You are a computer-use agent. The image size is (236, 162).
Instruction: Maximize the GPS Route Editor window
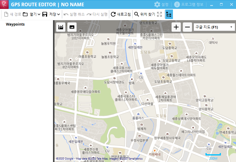221,4
